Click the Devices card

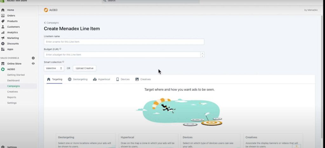pyautogui.click(x=211, y=141)
